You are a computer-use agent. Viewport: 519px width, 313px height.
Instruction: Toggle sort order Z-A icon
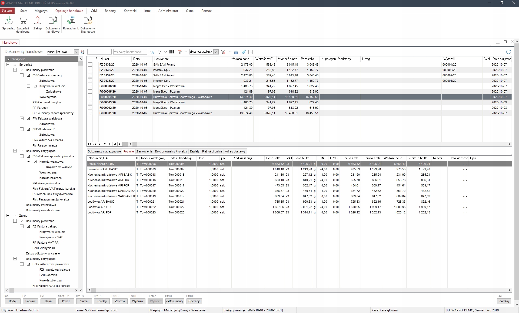[83, 52]
